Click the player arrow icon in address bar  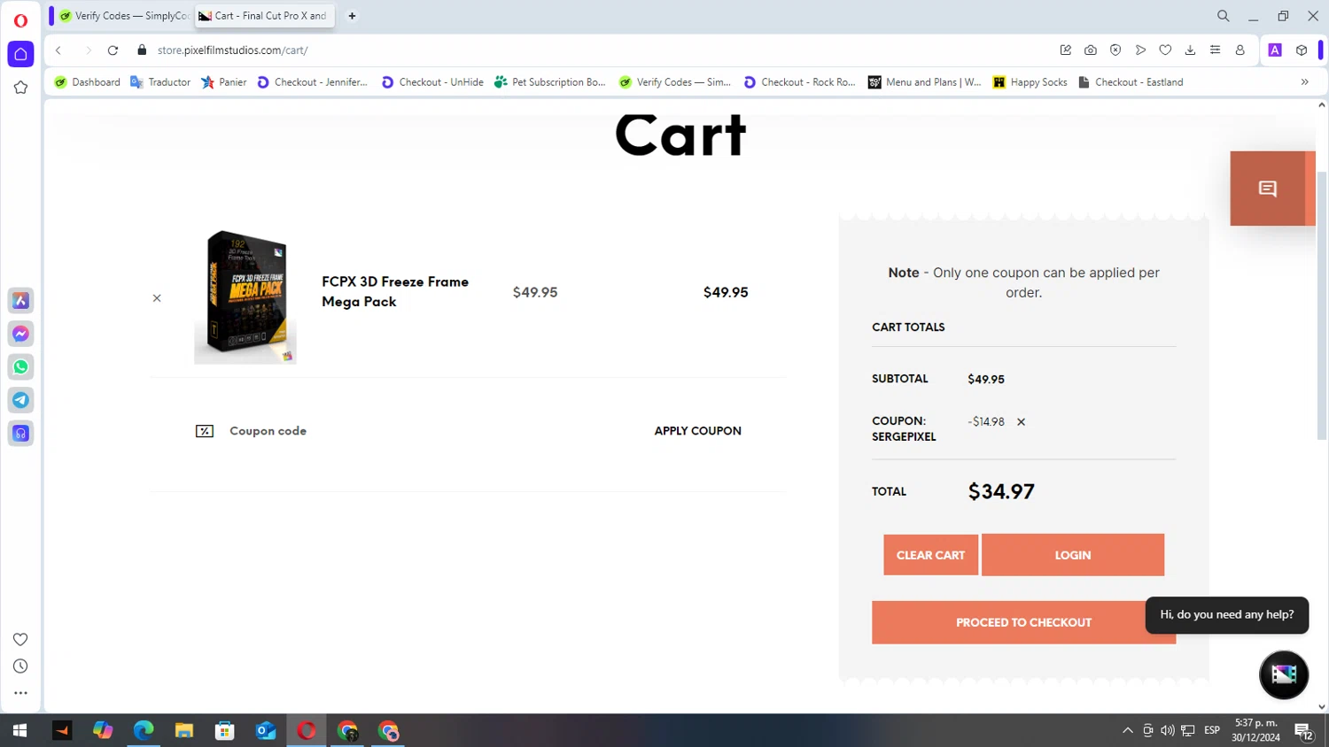[1140, 50]
